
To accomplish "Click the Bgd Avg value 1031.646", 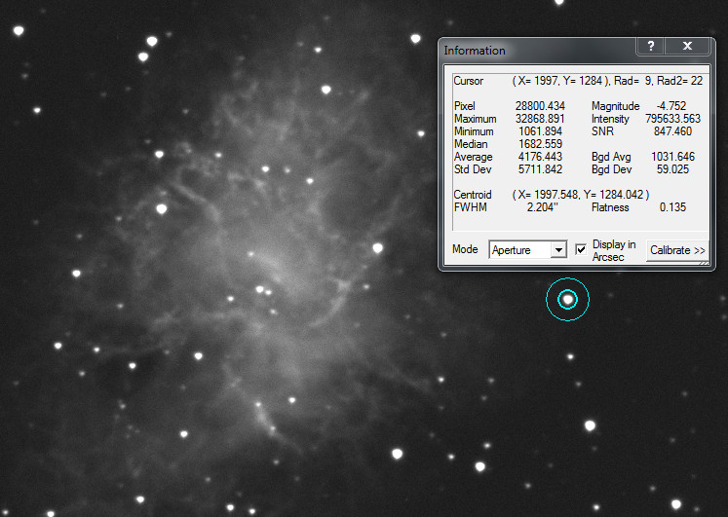I will coord(672,157).
